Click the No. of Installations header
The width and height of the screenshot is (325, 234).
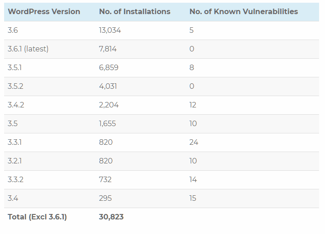click(135, 11)
